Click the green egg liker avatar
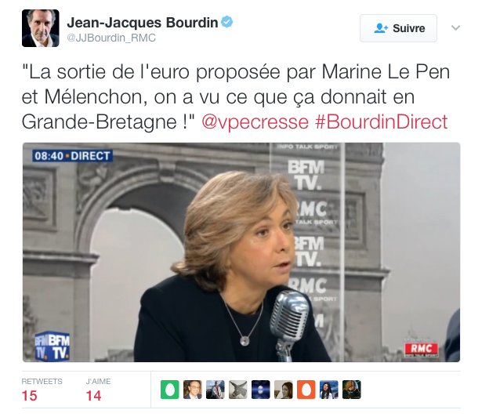This screenshot has height=417, width=489. 169,390
